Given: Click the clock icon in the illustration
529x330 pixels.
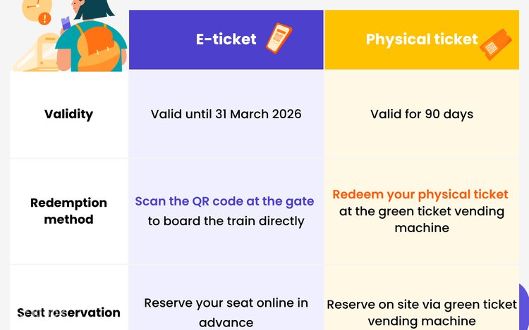Looking at the screenshot, I should (x=32, y=8).
